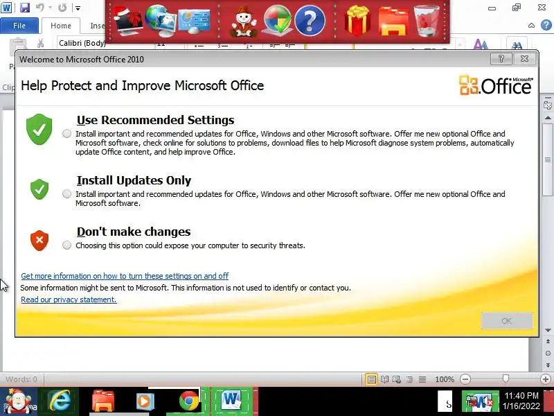Switch to Print Layout view
The image size is (554, 416).
coord(372,379)
